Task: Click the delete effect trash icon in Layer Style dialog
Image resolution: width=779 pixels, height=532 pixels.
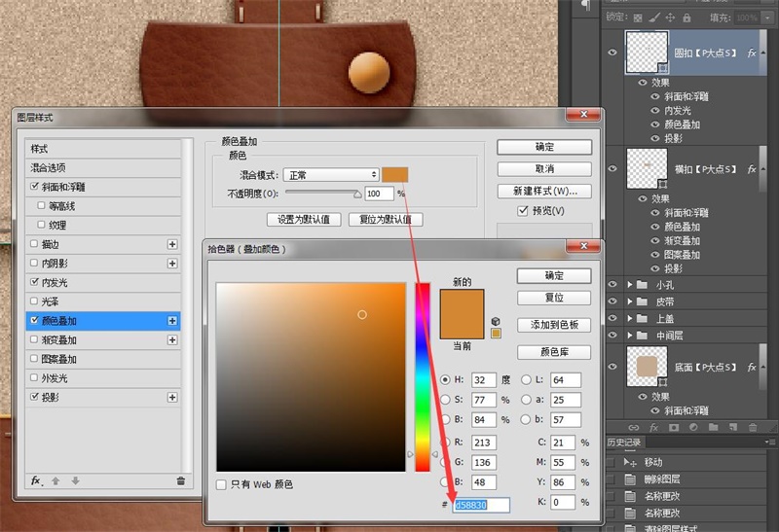Action: point(181,480)
